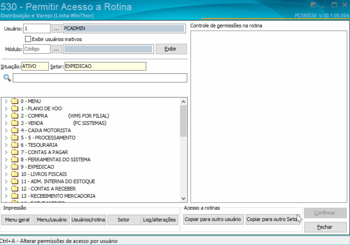Expand the 12 - CONTAS A RECEBER node

tap(6, 189)
